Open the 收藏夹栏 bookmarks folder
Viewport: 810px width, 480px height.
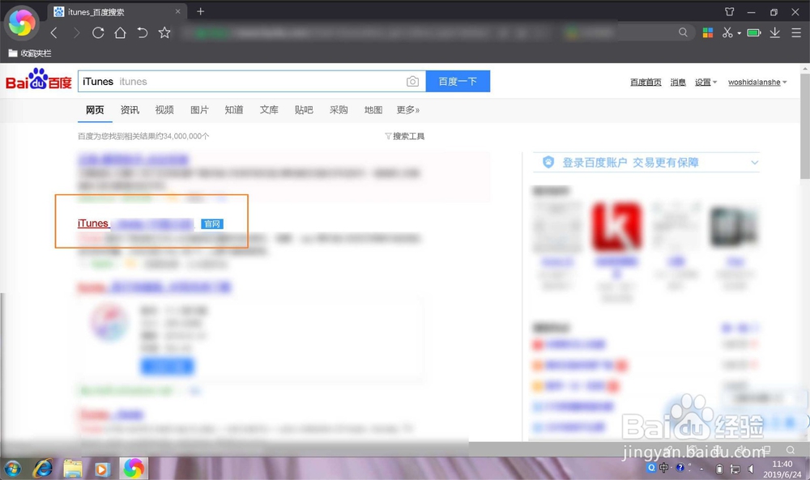[x=29, y=53]
